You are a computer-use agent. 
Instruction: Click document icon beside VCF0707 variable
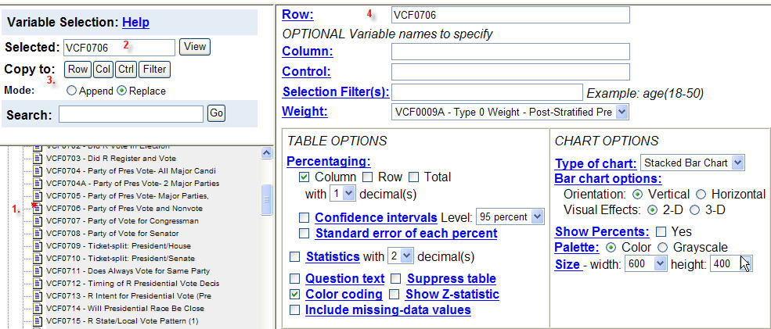[x=38, y=221]
